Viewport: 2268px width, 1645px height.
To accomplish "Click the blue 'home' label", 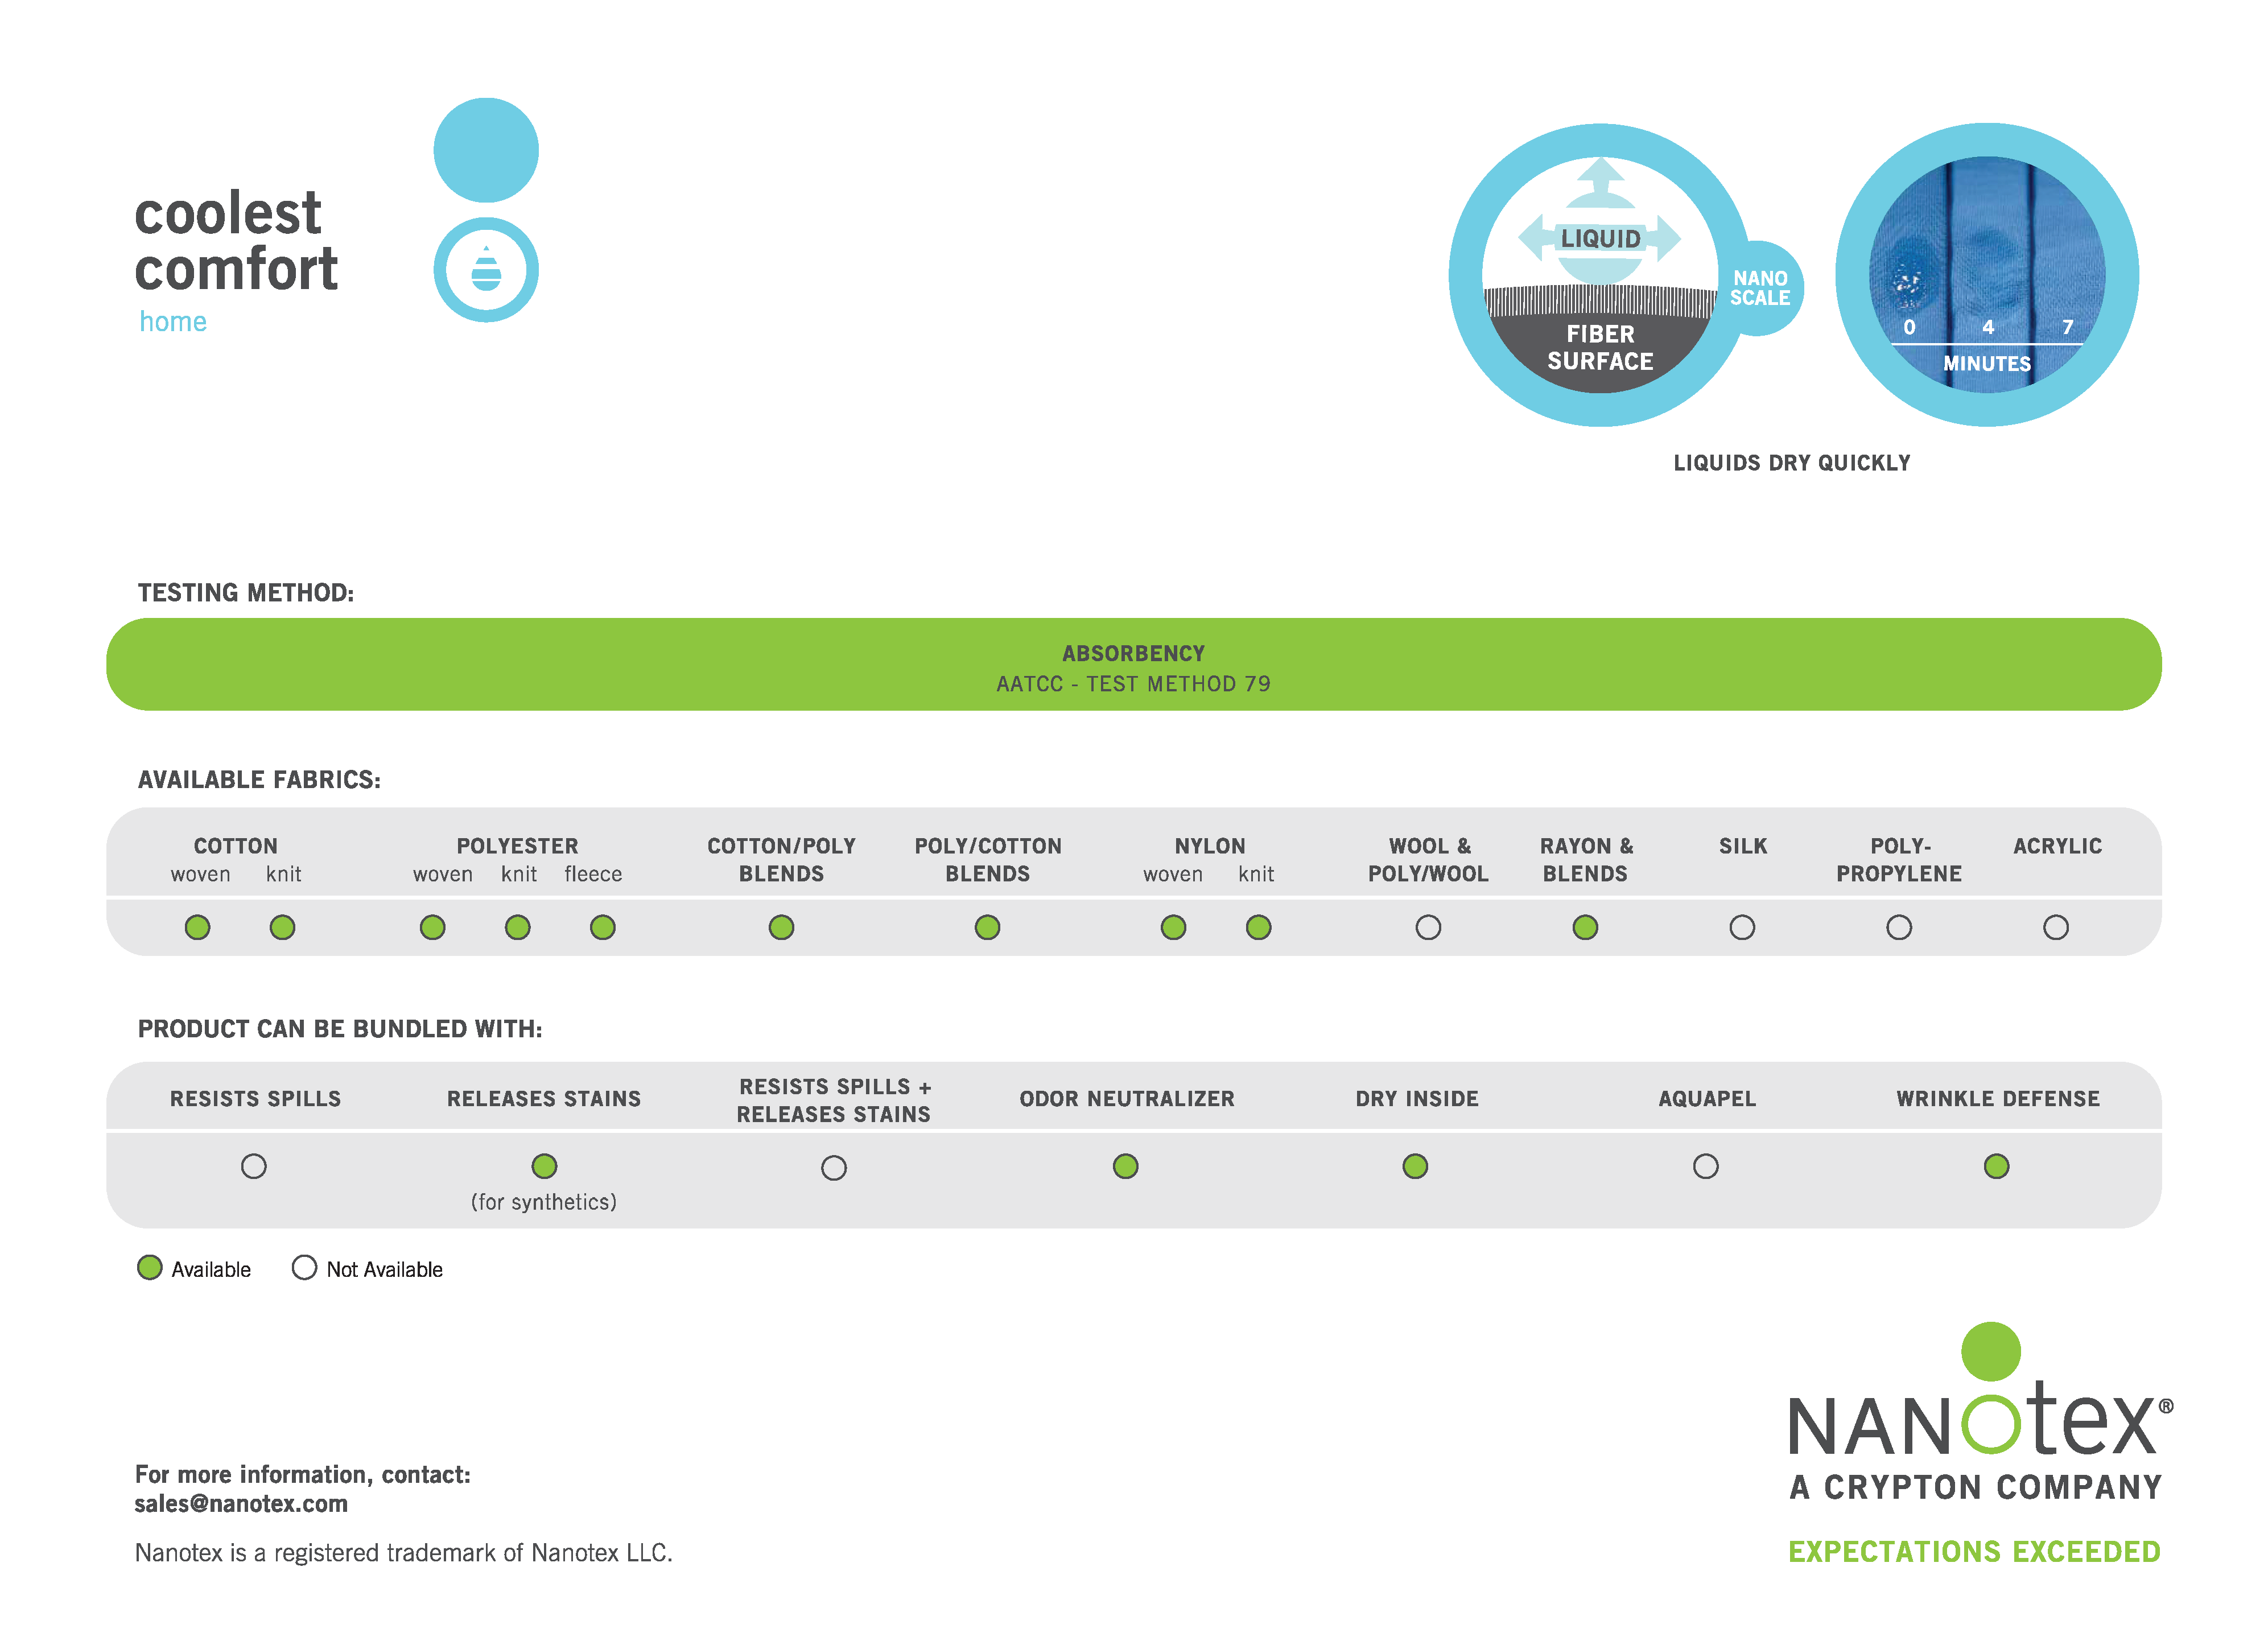I will [173, 322].
